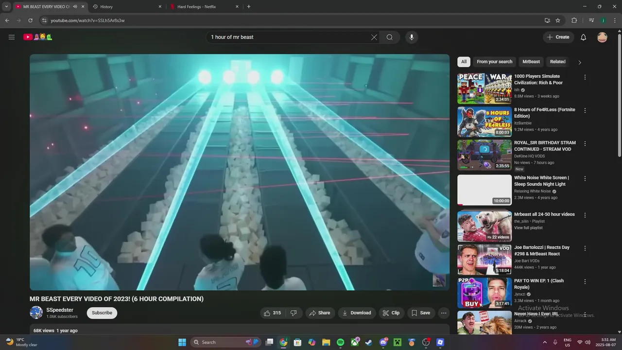The image size is (622, 350).
Task: Open options menu for 8 Hours of Fe4RLess
Action: [x=585, y=110]
